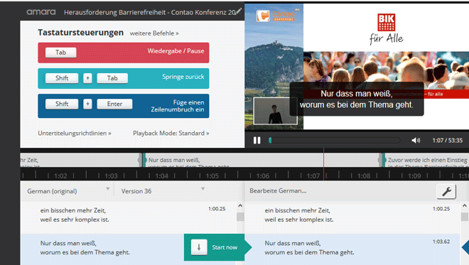Click the subtitle overlay on the video
Viewport: 469px width, 265px height.
pos(357,99)
